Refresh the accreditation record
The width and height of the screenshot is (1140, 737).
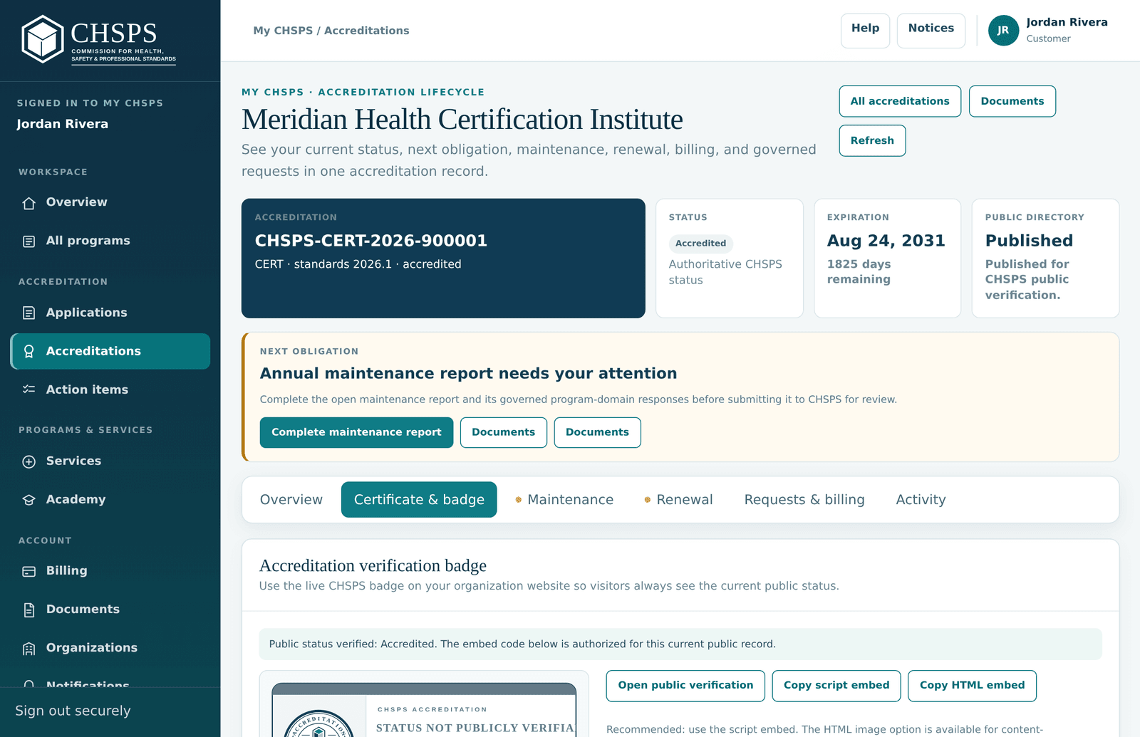point(872,140)
